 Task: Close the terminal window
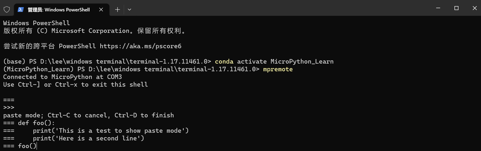(x=473, y=8)
